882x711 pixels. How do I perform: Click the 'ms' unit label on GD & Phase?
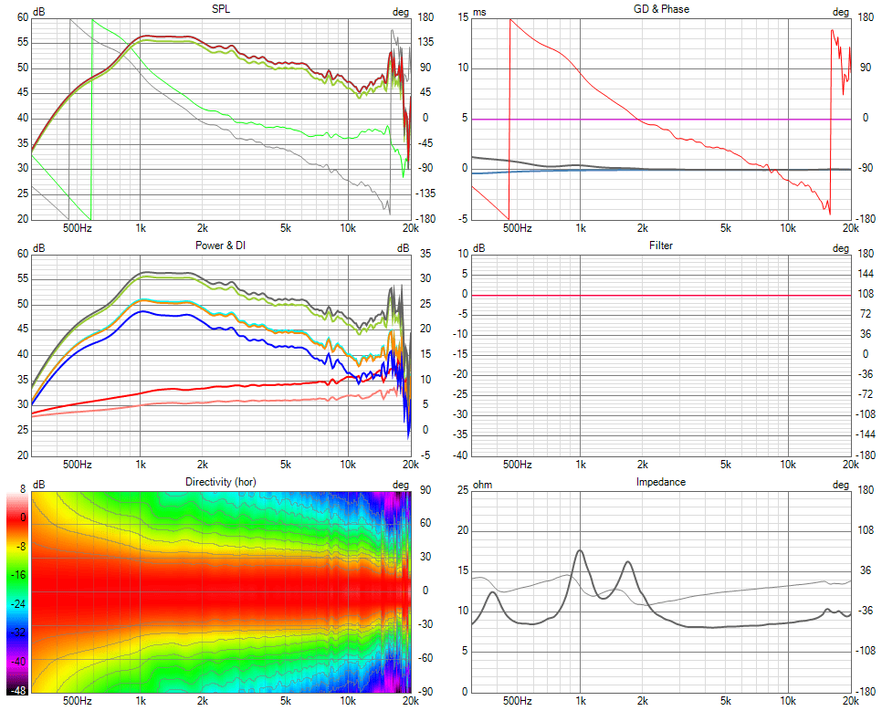coord(479,13)
